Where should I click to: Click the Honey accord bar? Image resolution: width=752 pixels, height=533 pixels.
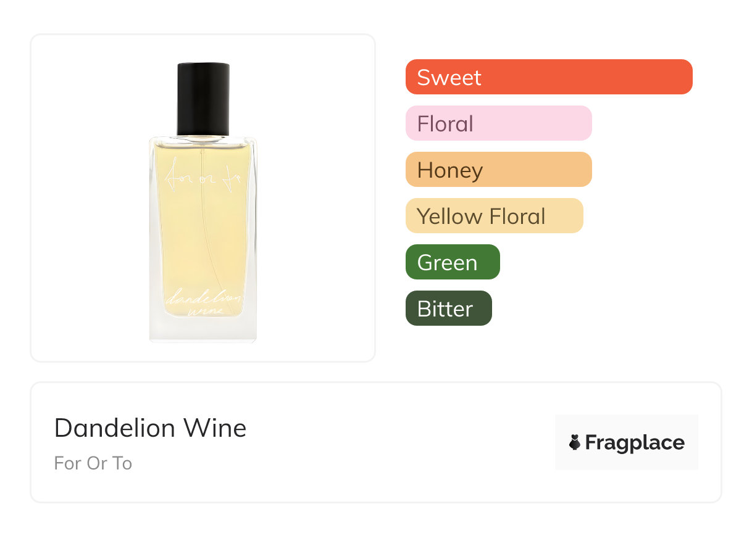pyautogui.click(x=498, y=170)
